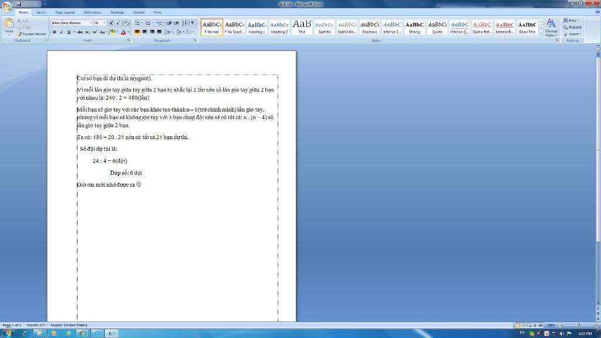Switch to the Page Layout tab

point(65,12)
